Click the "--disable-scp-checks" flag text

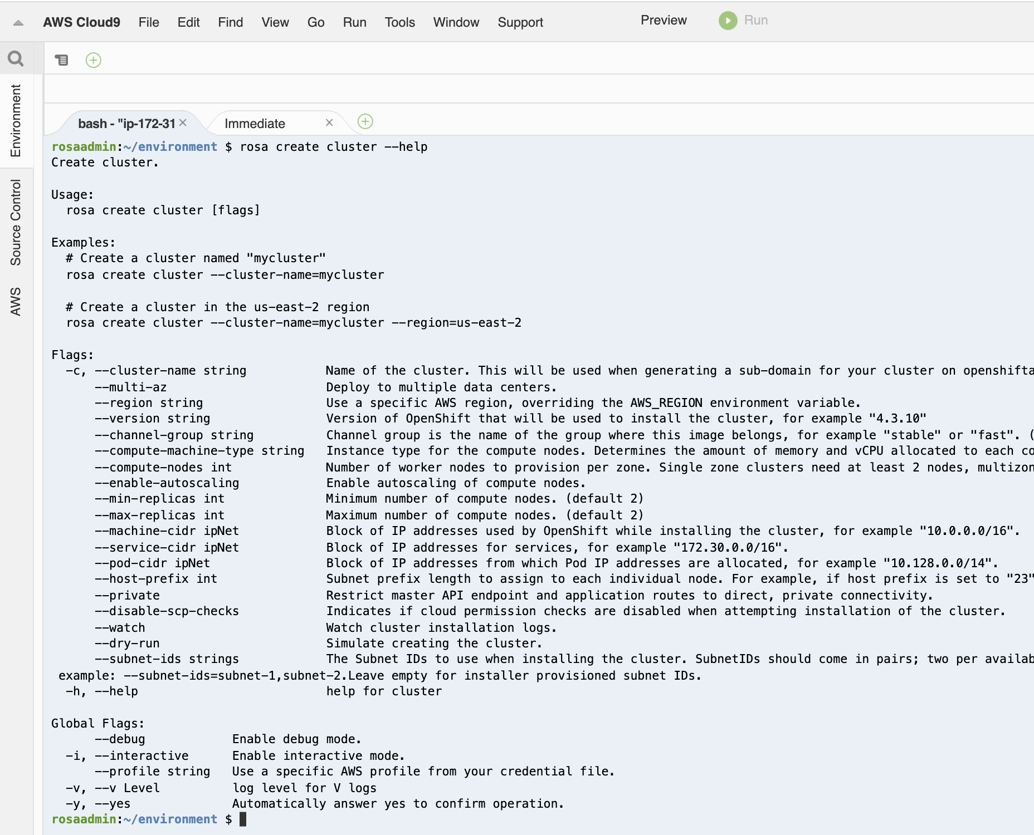[167, 611]
